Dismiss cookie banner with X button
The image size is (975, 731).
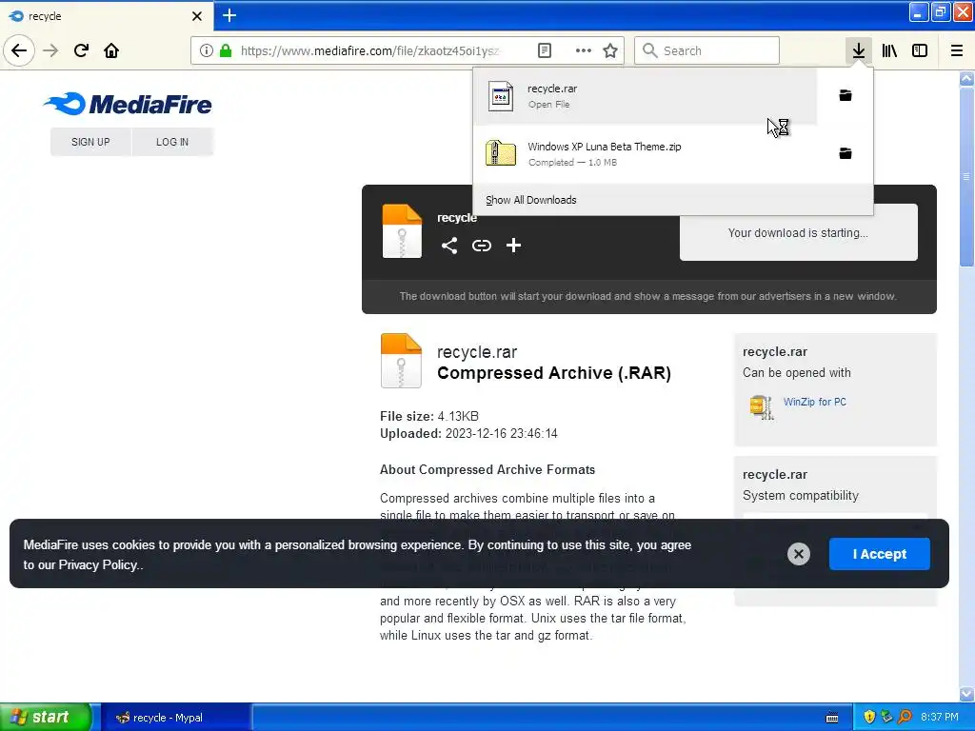(x=799, y=554)
